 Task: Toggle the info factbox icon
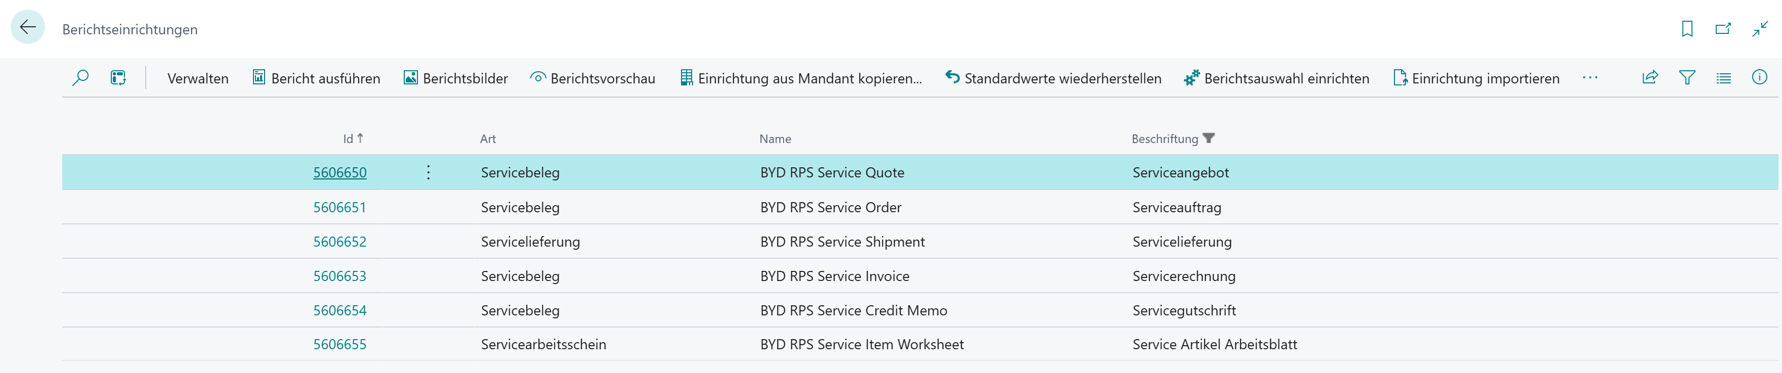[x=1759, y=78]
